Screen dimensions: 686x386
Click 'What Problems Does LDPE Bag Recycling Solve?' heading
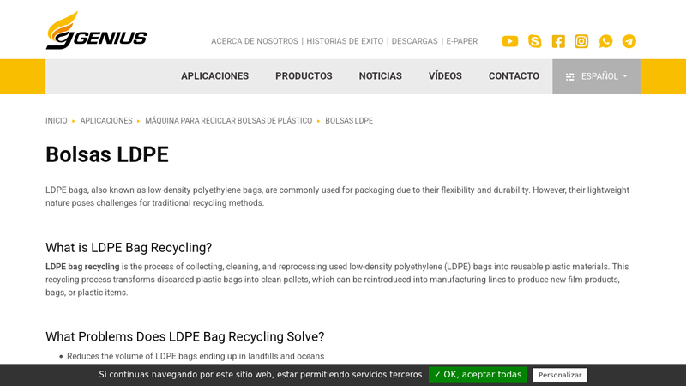[x=184, y=336]
